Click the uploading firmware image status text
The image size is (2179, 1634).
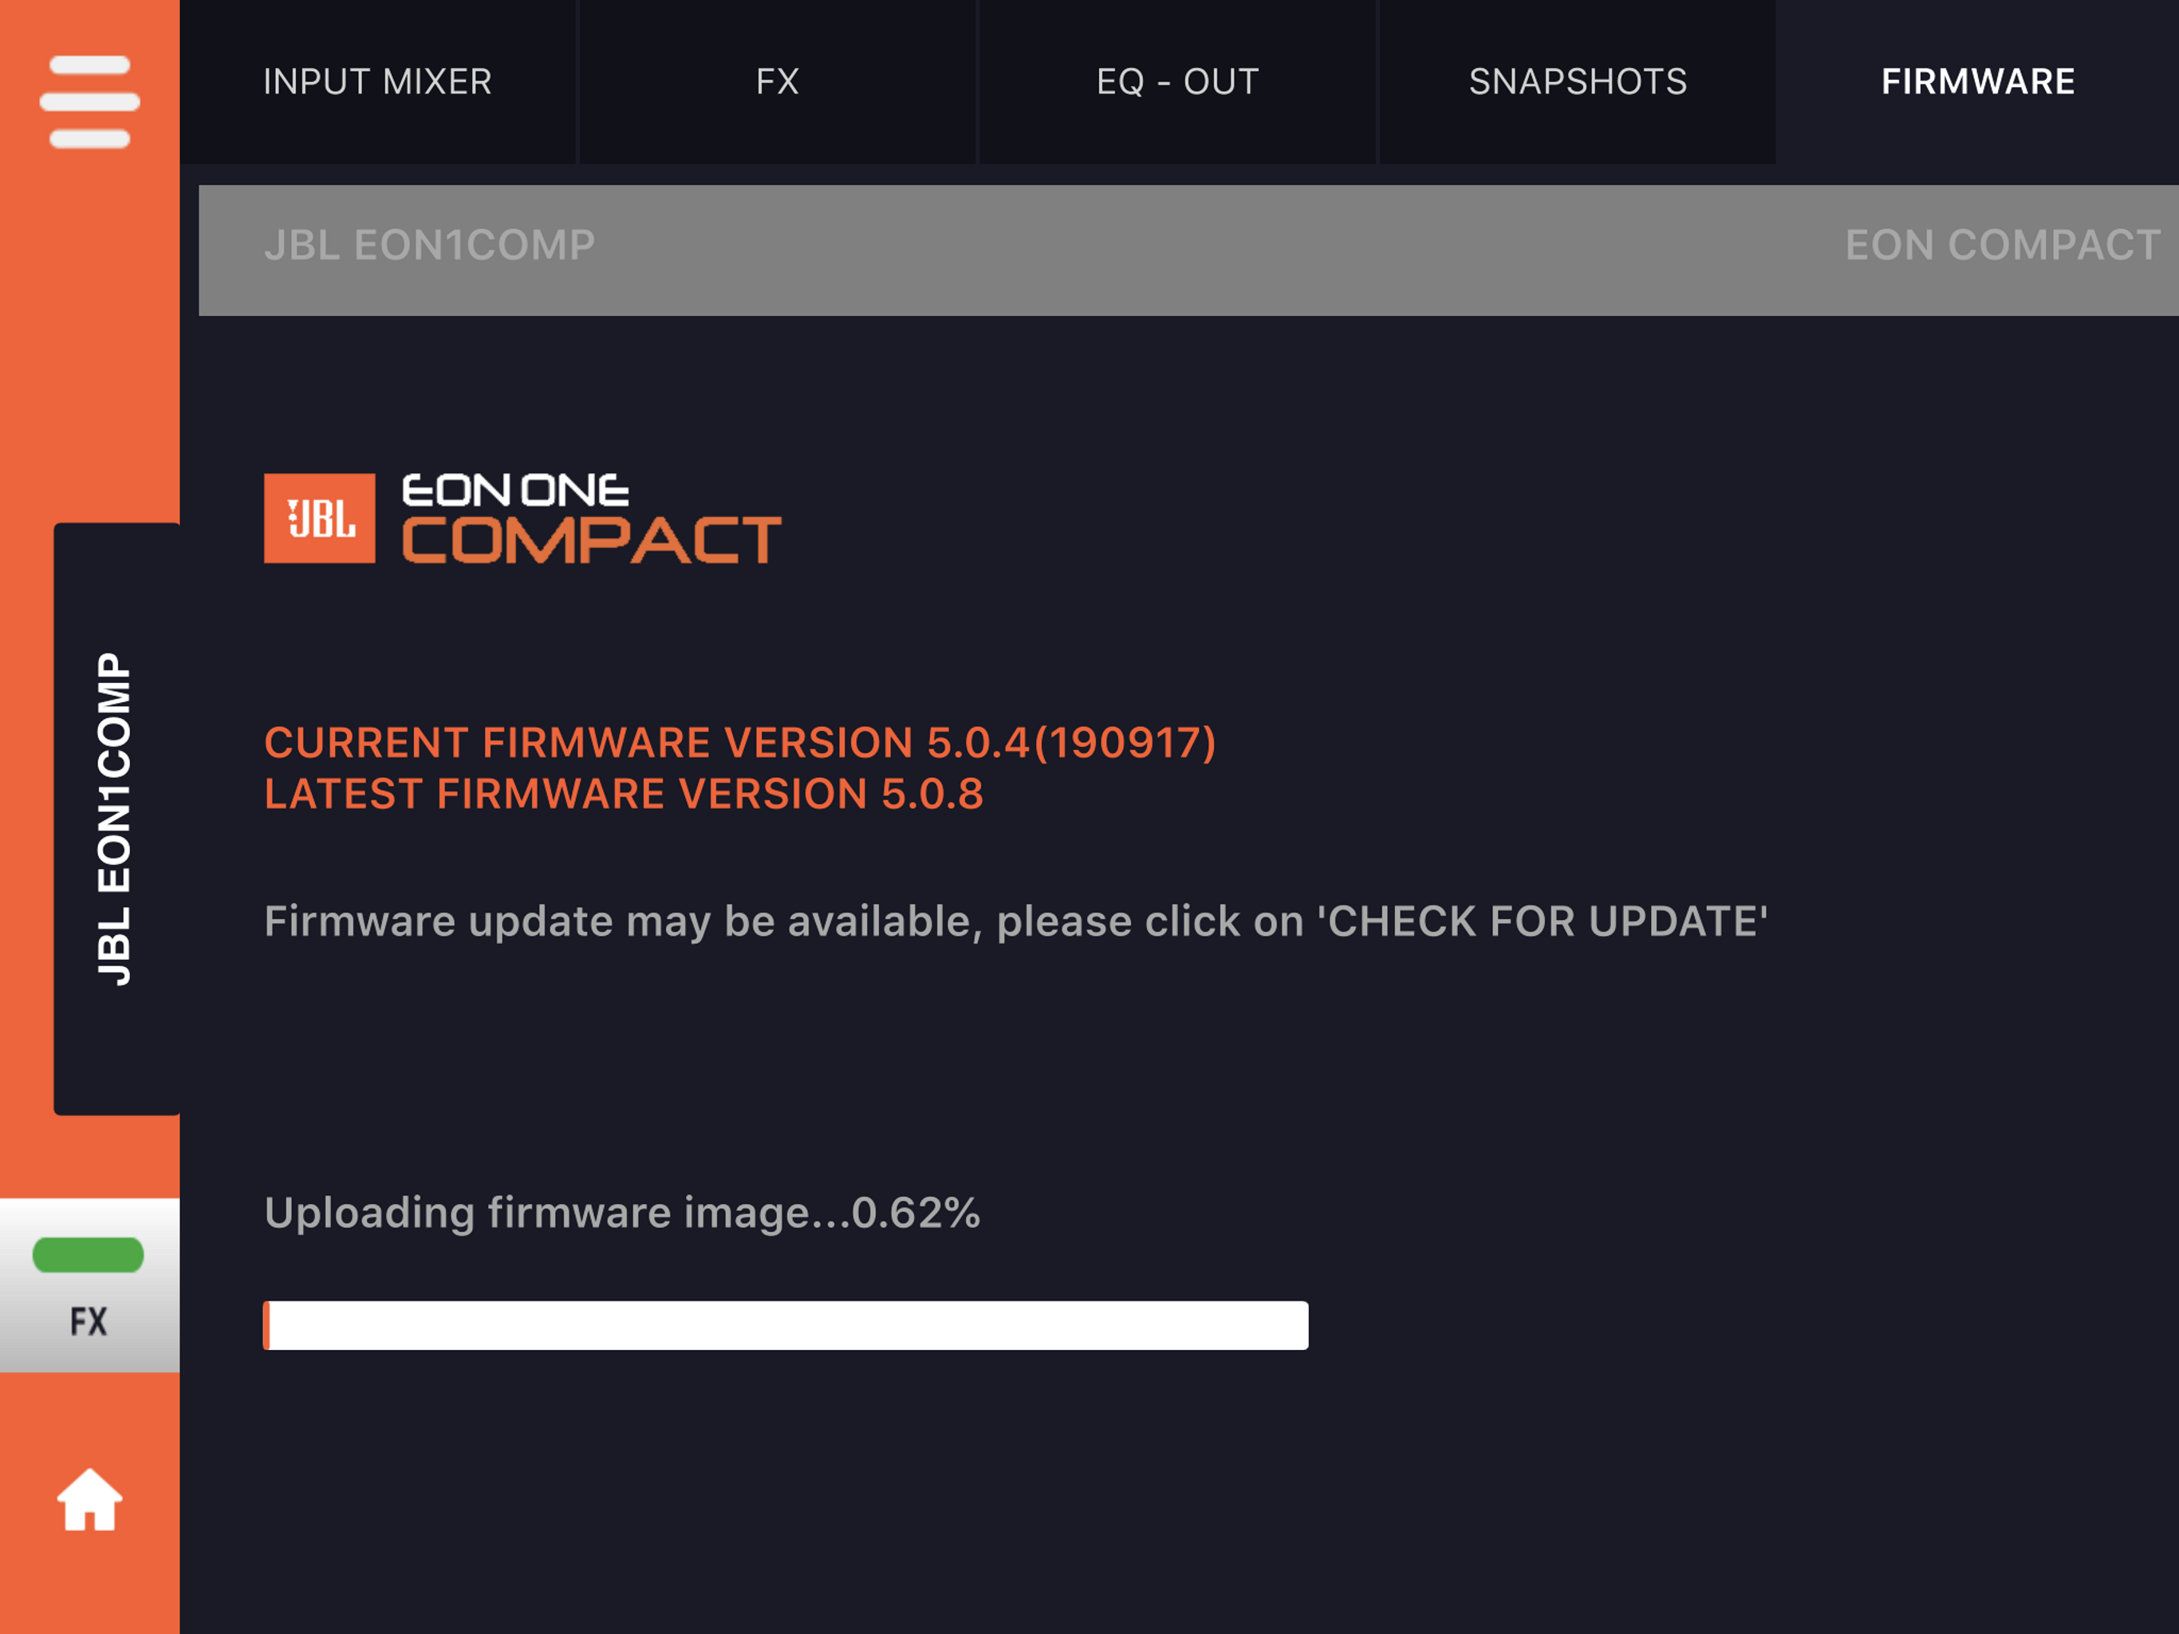click(x=621, y=1212)
